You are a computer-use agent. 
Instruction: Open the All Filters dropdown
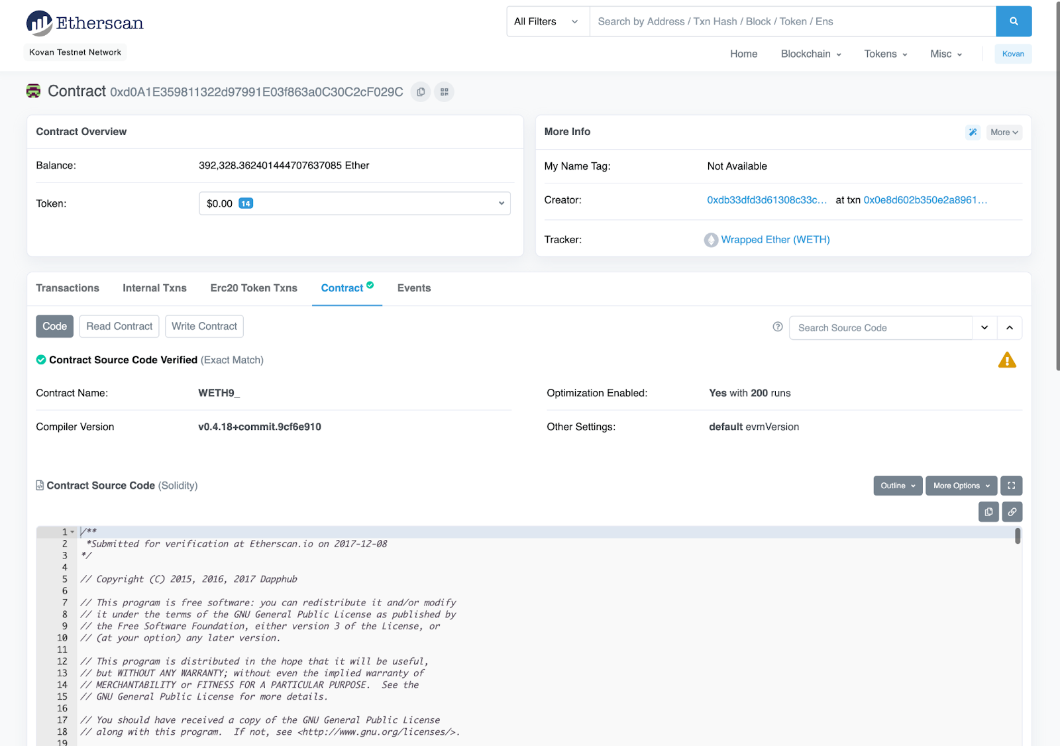(547, 21)
